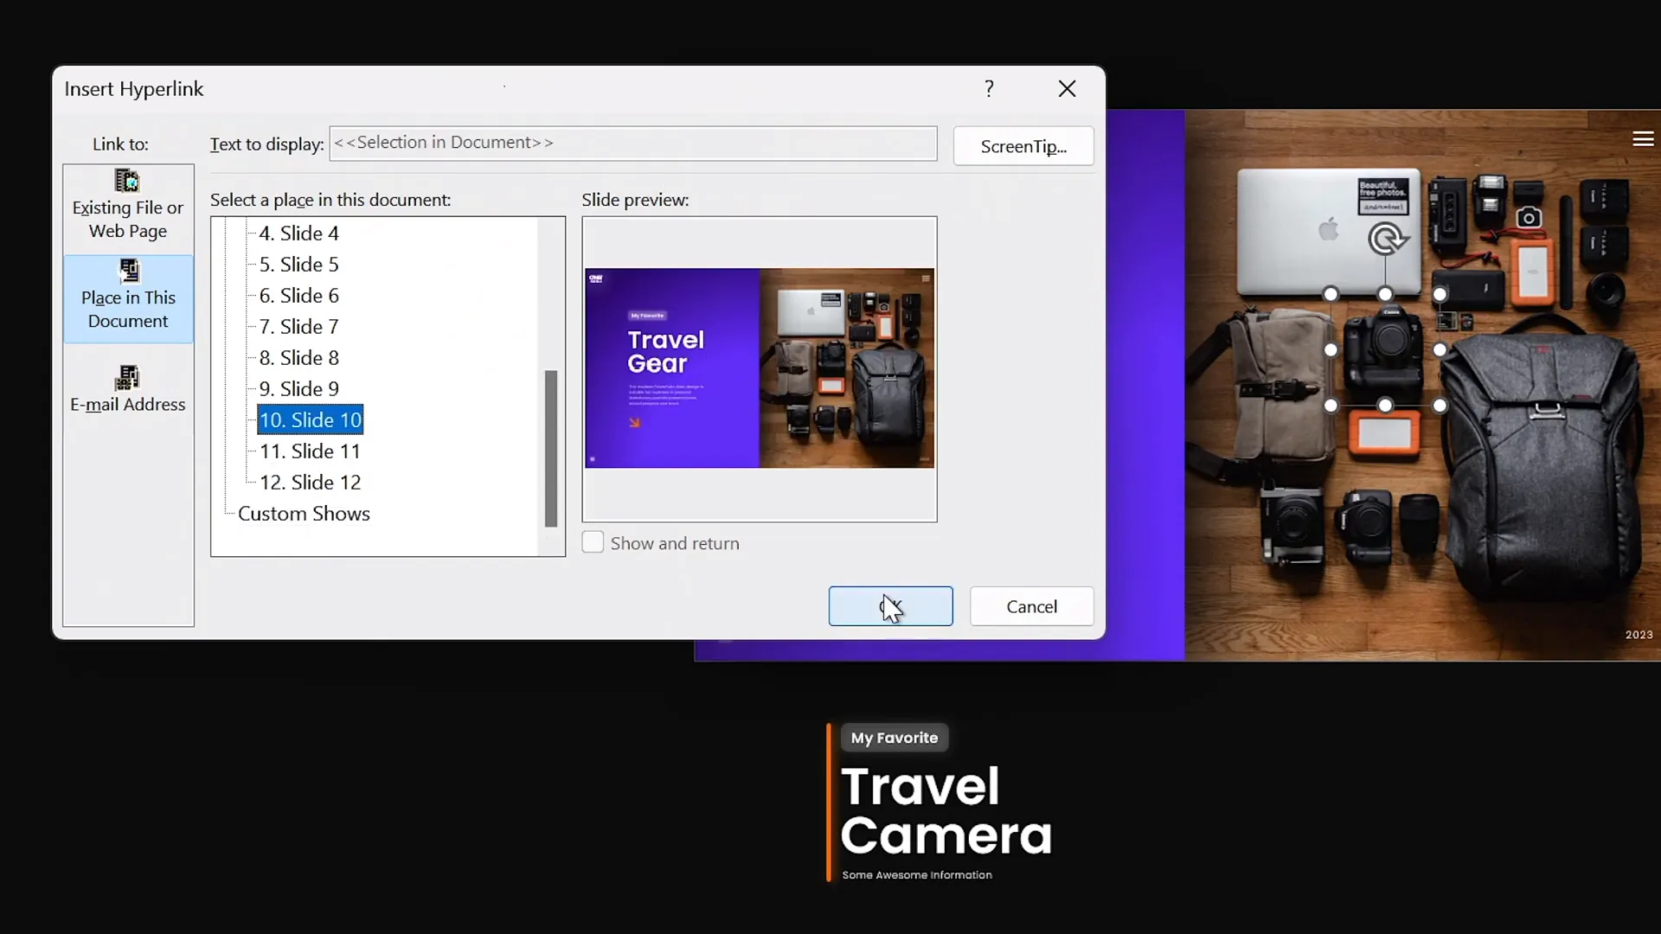
Task: Close the Insert Hyperlink dialog
Action: point(1067,88)
